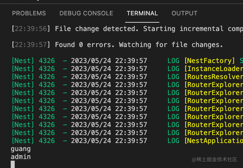Select the TERMINAL tab
The width and height of the screenshot is (243, 168).
point(142,13)
